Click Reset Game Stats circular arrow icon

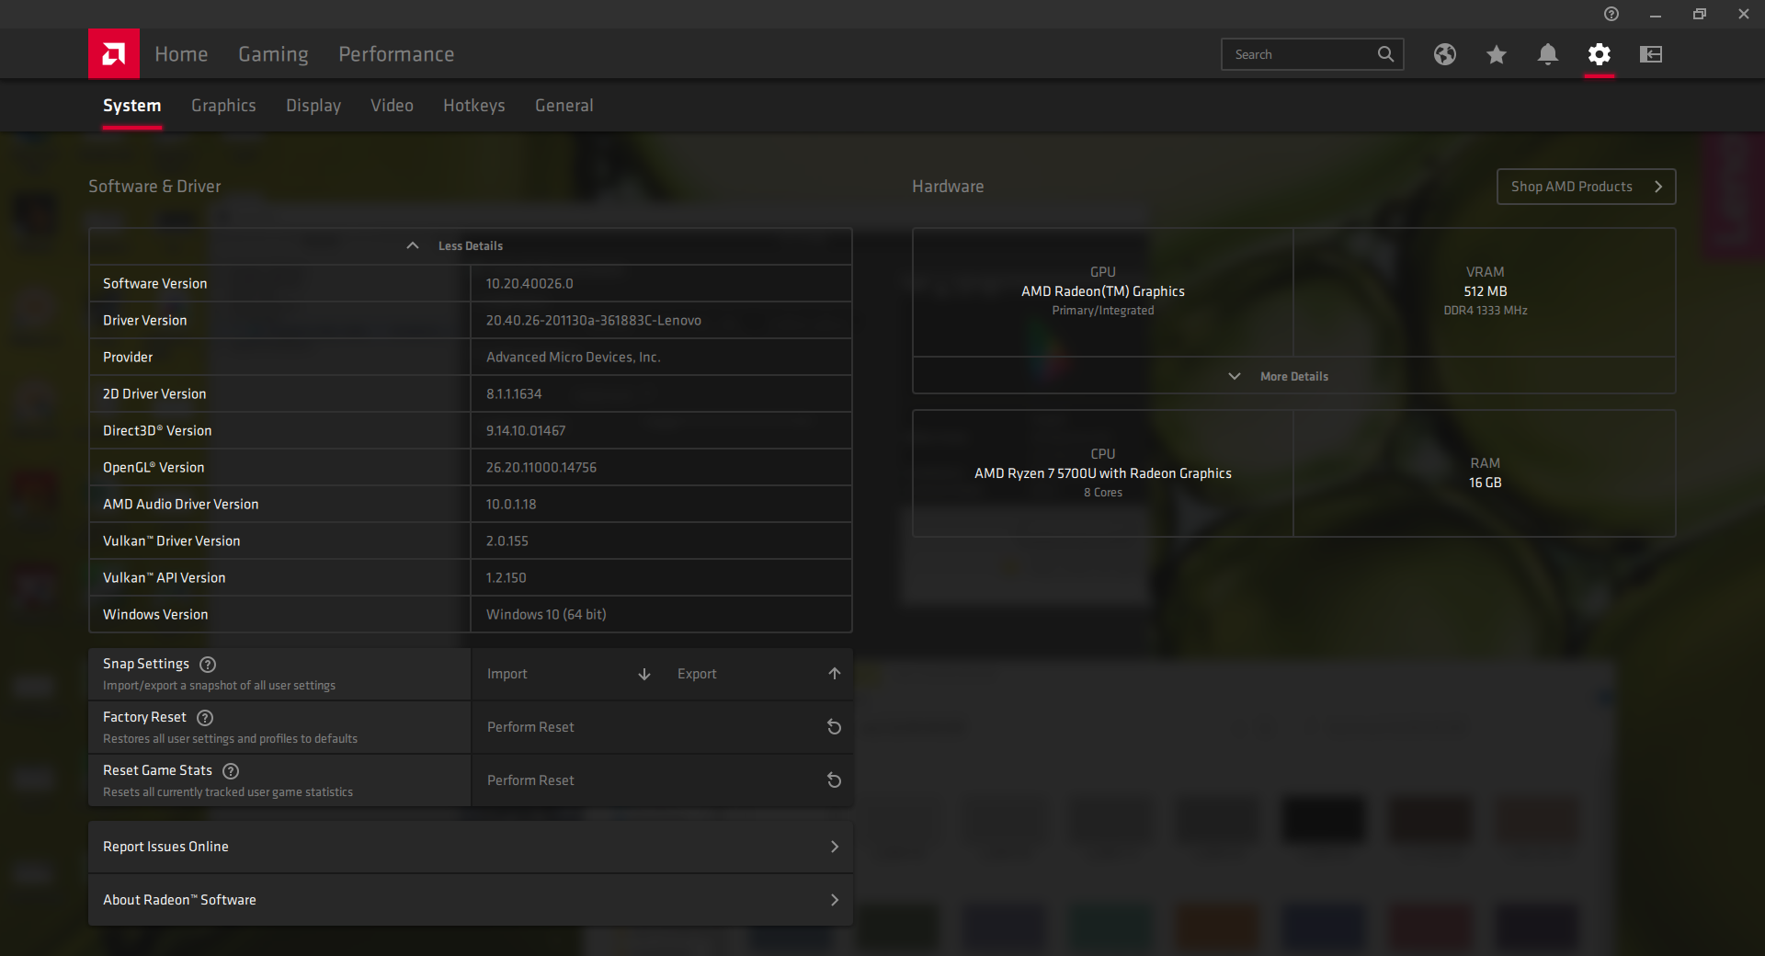835,780
